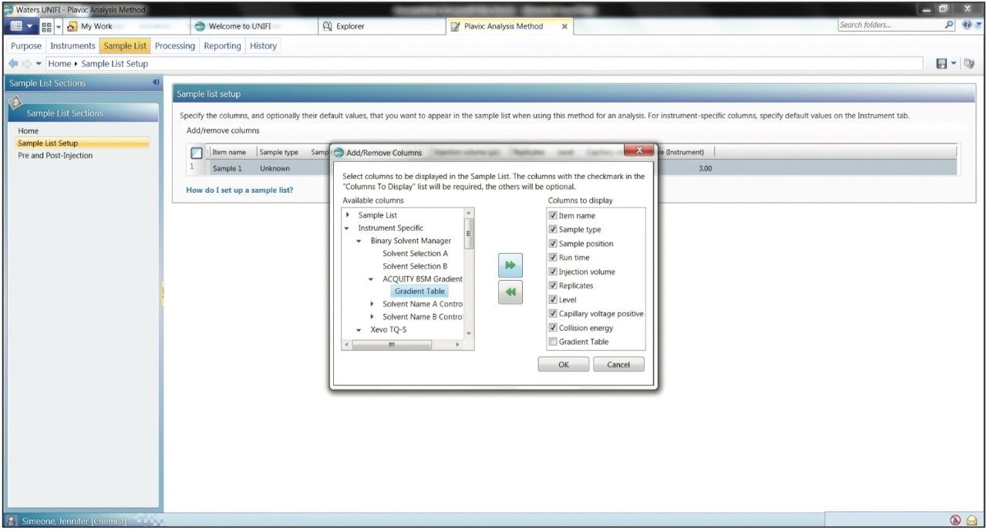The height and width of the screenshot is (530, 987).
Task: Collapse the ACQUITY BSM Gradient node
Action: tap(372, 279)
